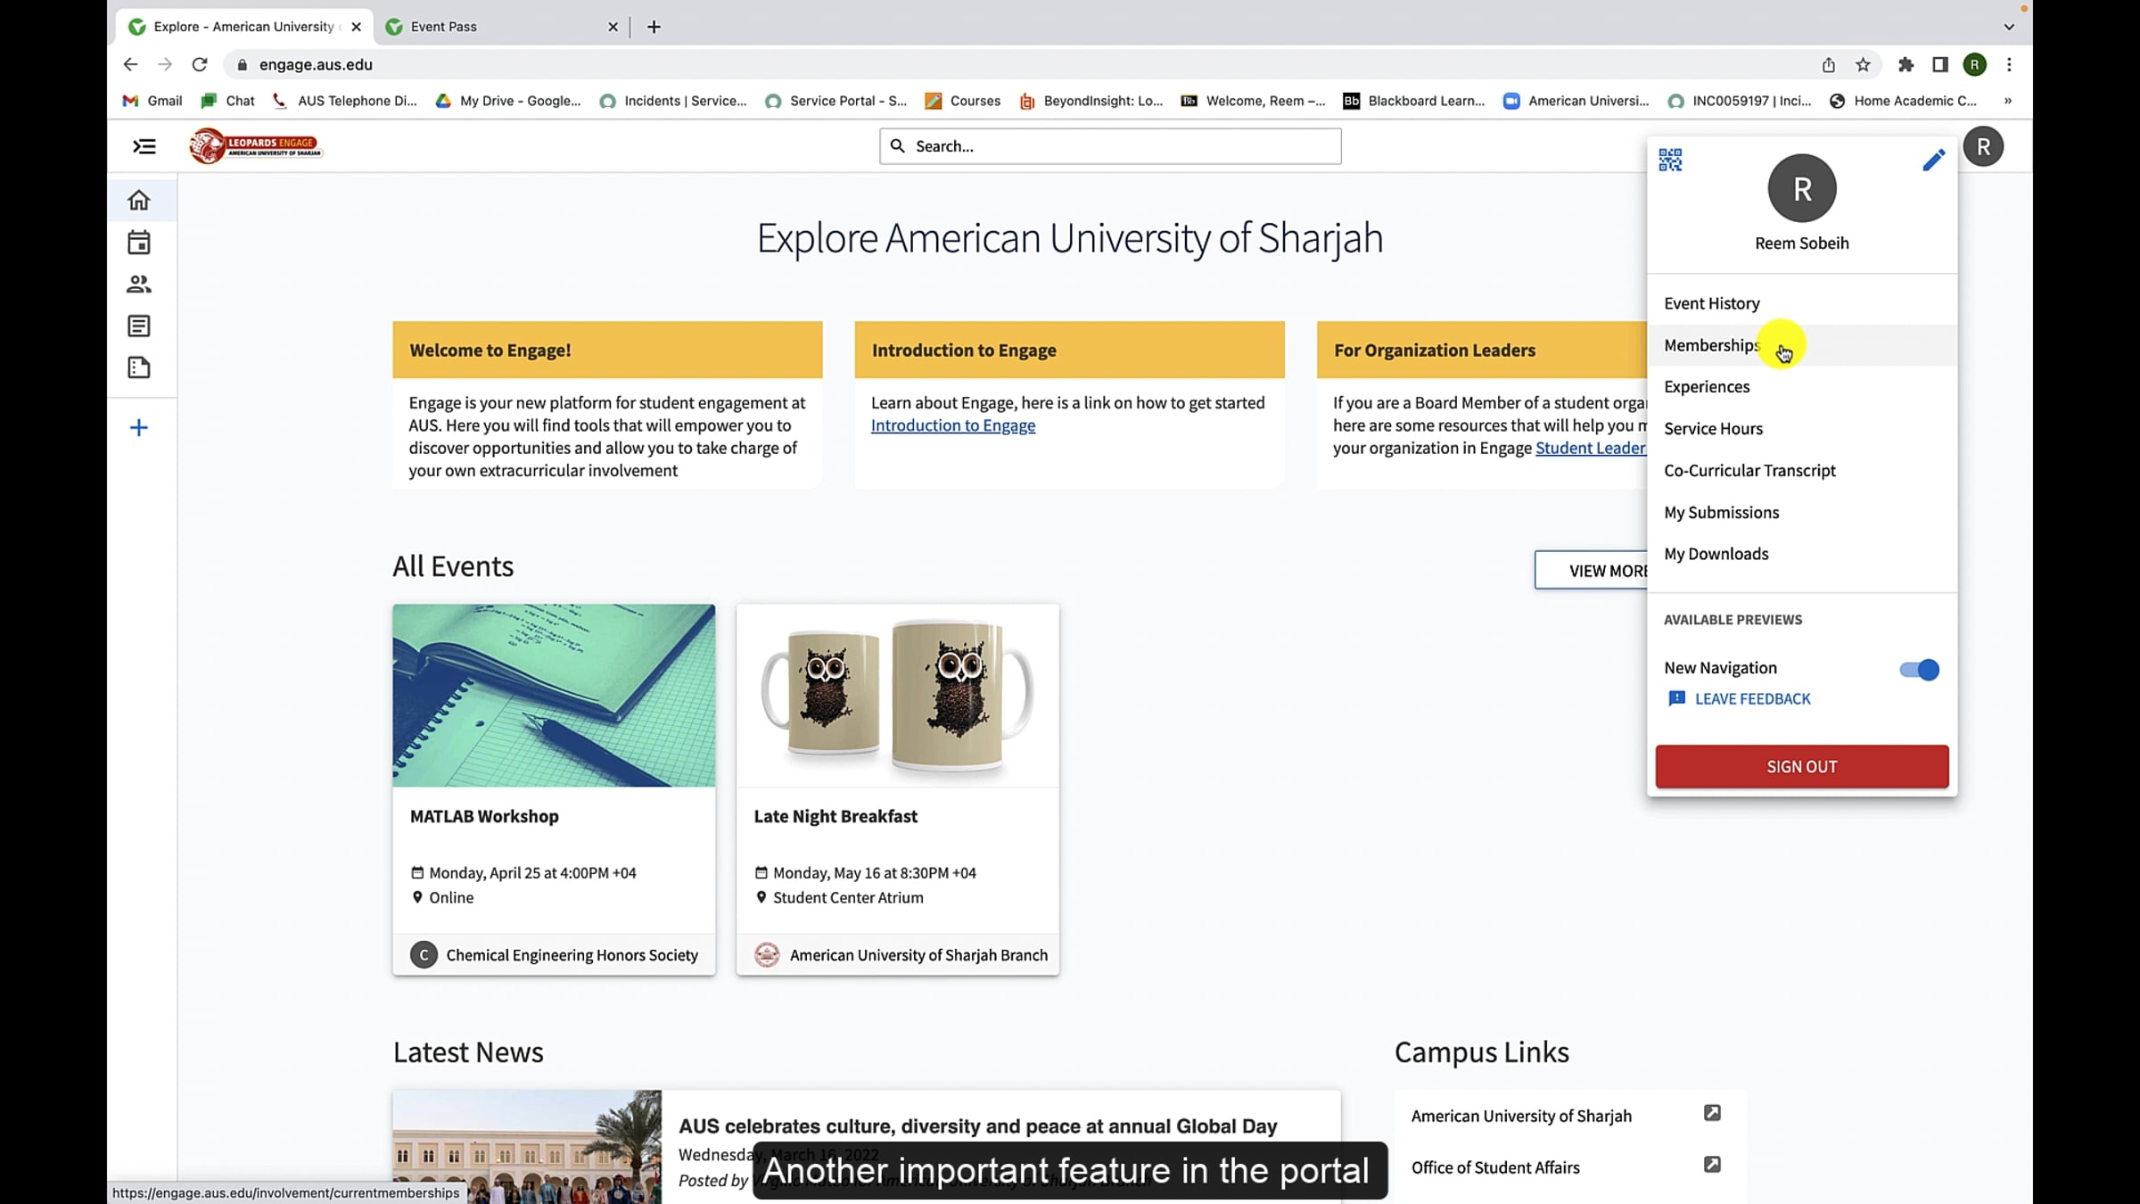2140x1204 pixels.
Task: Go back to previous page
Action: pos(131,64)
